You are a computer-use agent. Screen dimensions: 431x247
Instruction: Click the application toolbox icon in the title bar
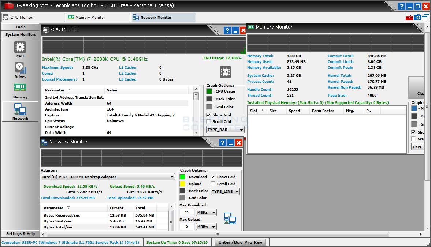[9, 5]
